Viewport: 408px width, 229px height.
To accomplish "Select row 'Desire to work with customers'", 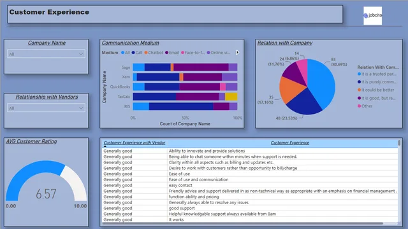I will (250, 168).
